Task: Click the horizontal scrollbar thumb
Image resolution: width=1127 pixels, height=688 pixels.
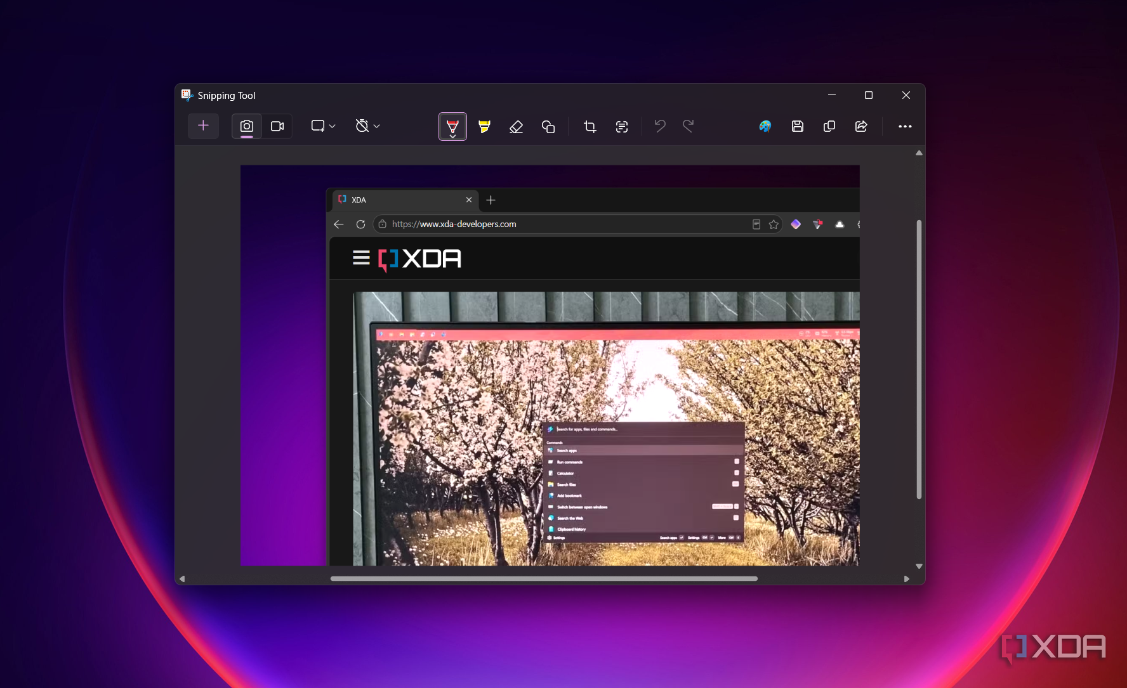Action: [x=544, y=579]
